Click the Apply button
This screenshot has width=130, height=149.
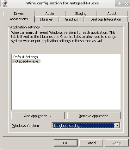pyautogui.click(x=117, y=143)
